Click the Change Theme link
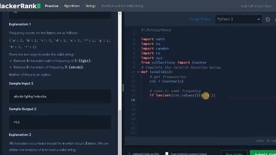 pos(199,19)
